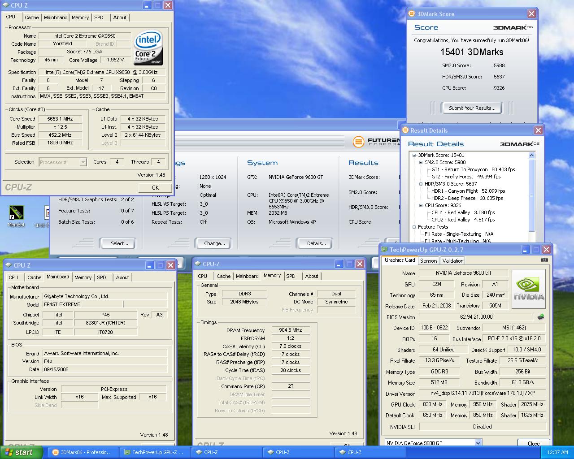Click Result Details scrollbar up arrow
The height and width of the screenshot is (459, 574).
(x=532, y=155)
